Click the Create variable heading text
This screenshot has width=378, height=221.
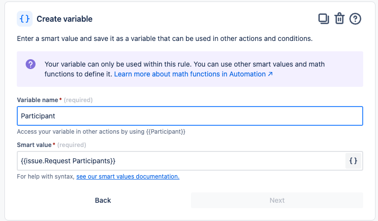[65, 19]
